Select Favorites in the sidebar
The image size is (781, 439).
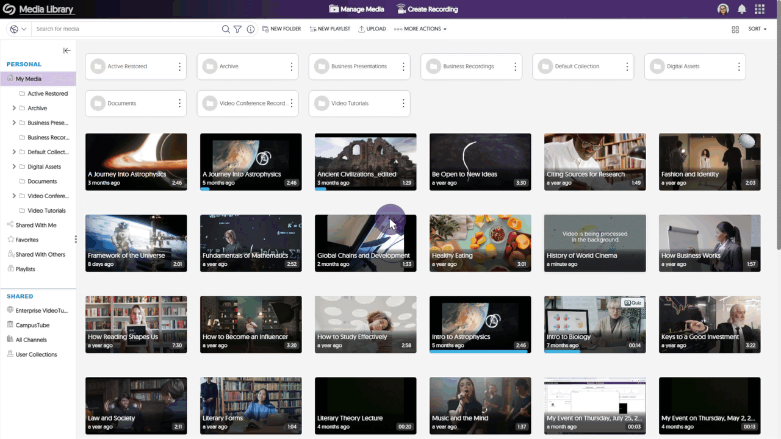[x=27, y=240]
